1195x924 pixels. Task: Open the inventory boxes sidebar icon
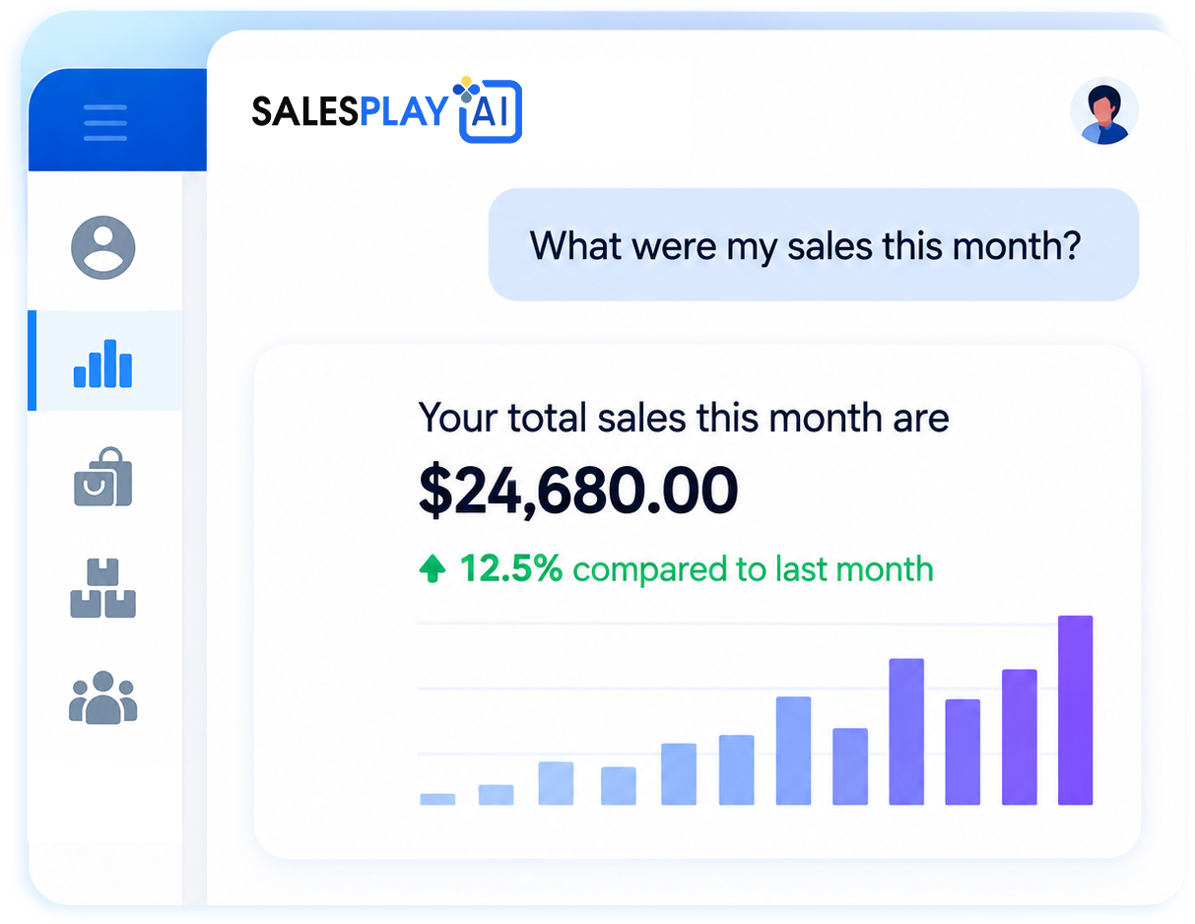point(102,588)
